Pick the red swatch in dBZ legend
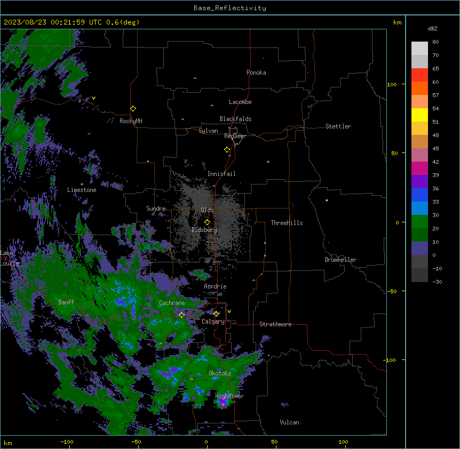Viewport: 460px width, 449px height. 419,75
